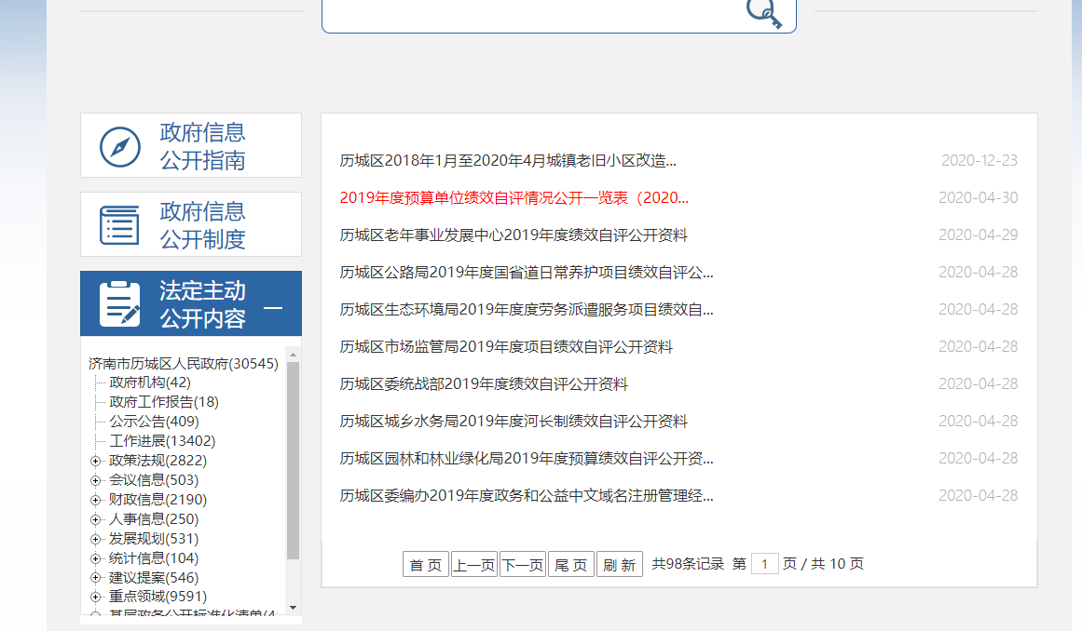Viewport: 1082px width, 631px height.
Task: Click the tree scrollbar down arrow
Action: coord(294,608)
